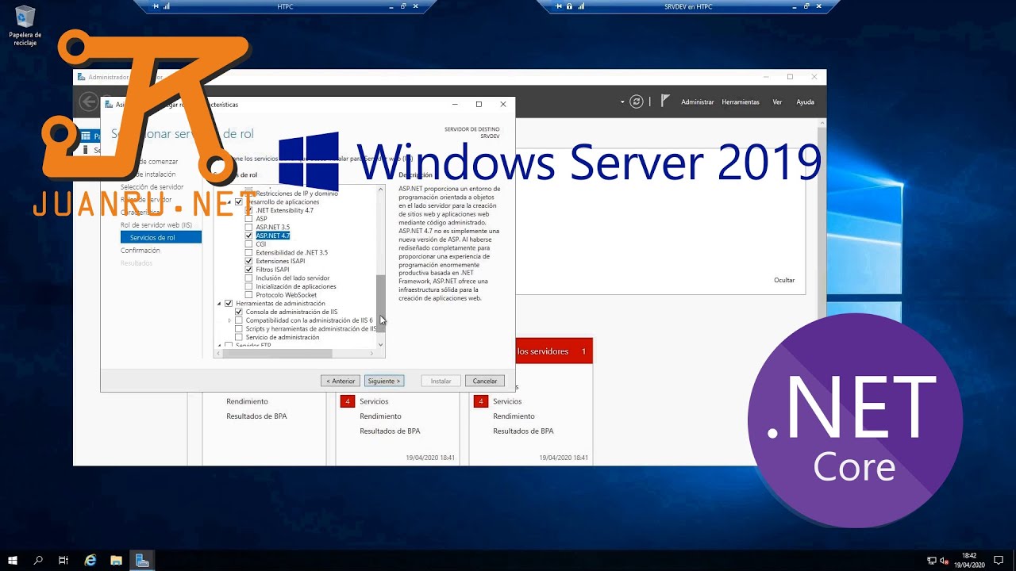Check the ASP role service

[249, 219]
